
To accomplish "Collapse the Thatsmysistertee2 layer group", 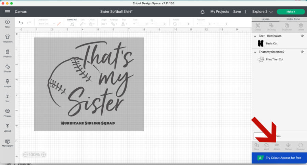I will point(255,52).
